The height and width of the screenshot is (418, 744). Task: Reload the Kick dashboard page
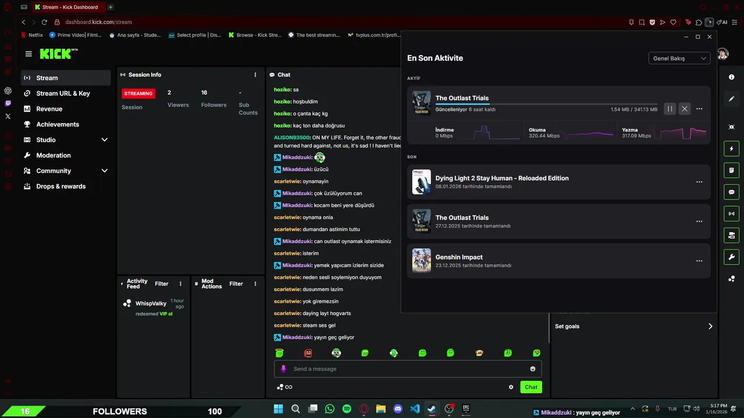pos(44,22)
